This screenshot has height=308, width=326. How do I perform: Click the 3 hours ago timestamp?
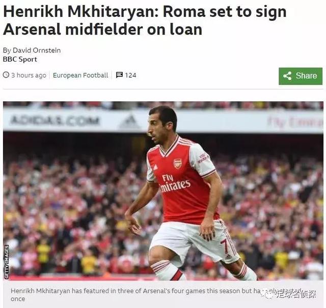tap(29, 75)
